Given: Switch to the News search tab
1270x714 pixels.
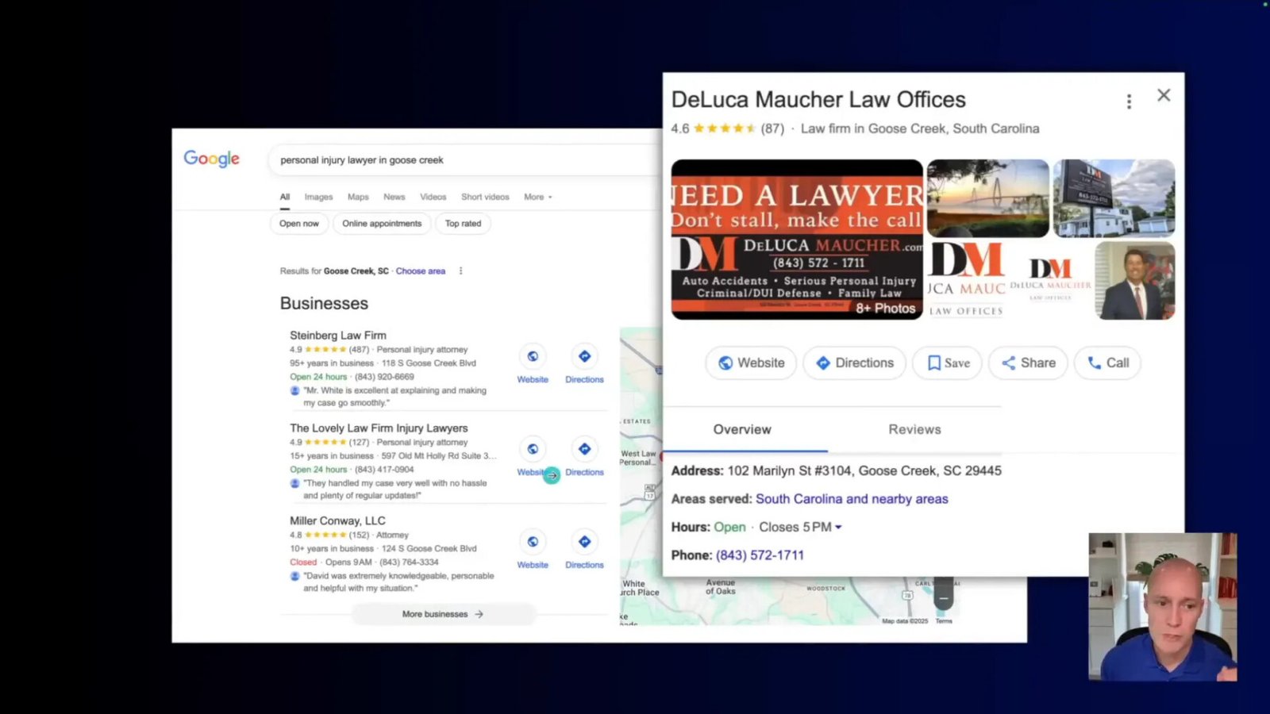Looking at the screenshot, I should (394, 197).
